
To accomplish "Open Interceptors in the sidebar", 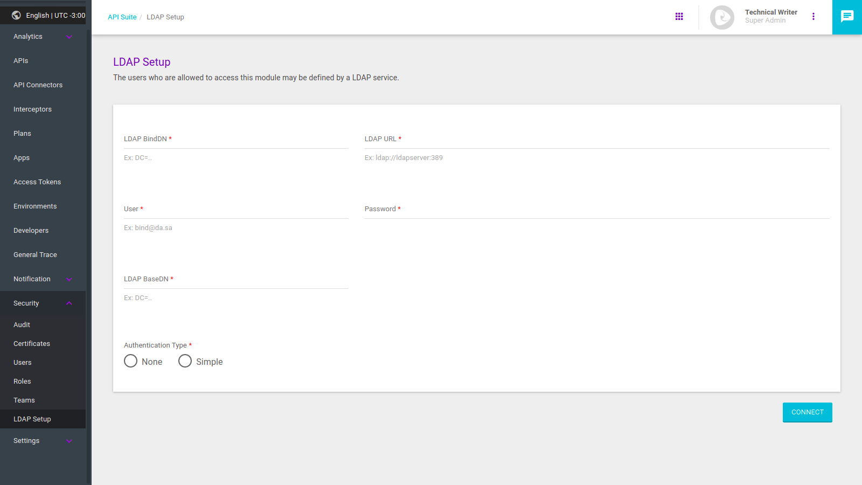I will tap(32, 109).
